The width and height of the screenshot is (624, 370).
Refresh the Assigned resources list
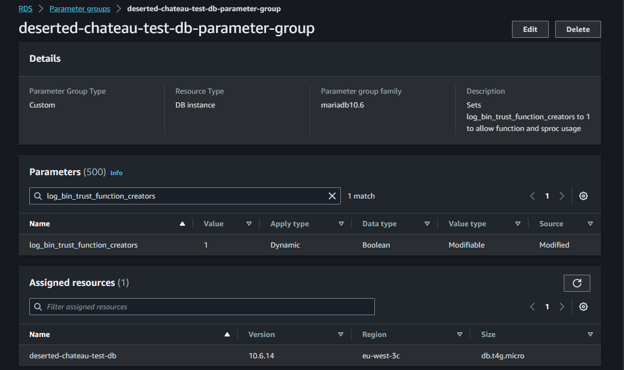click(x=577, y=283)
